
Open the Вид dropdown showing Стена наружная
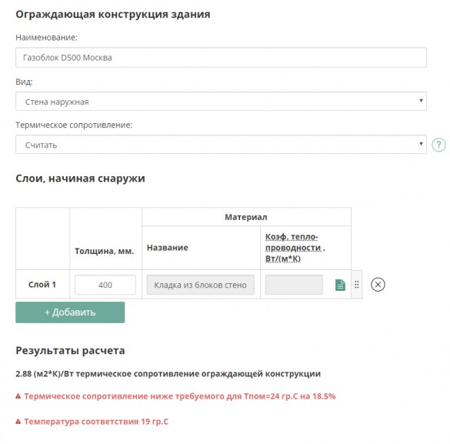tap(221, 102)
